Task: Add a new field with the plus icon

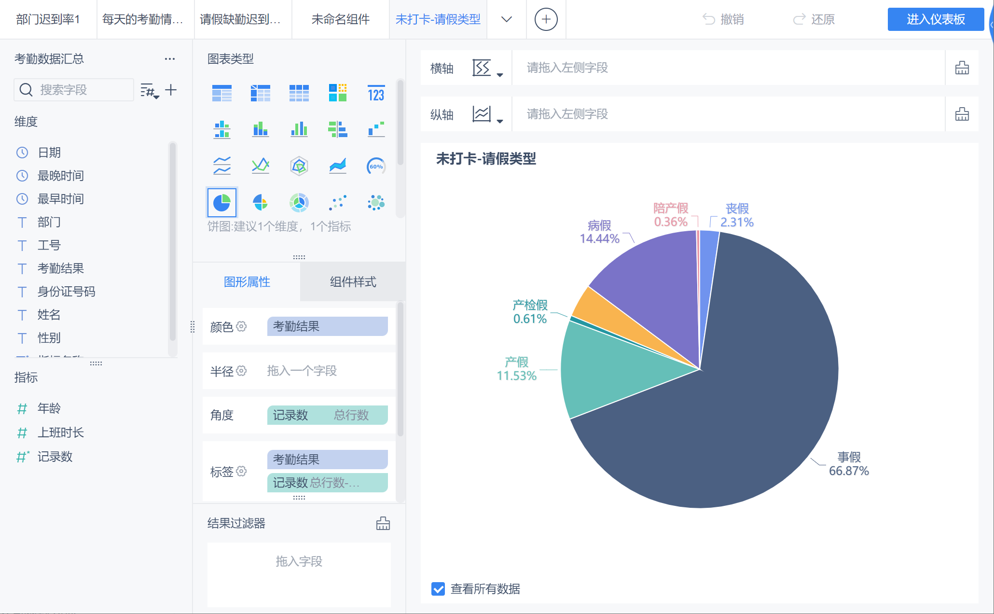Action: [x=171, y=90]
